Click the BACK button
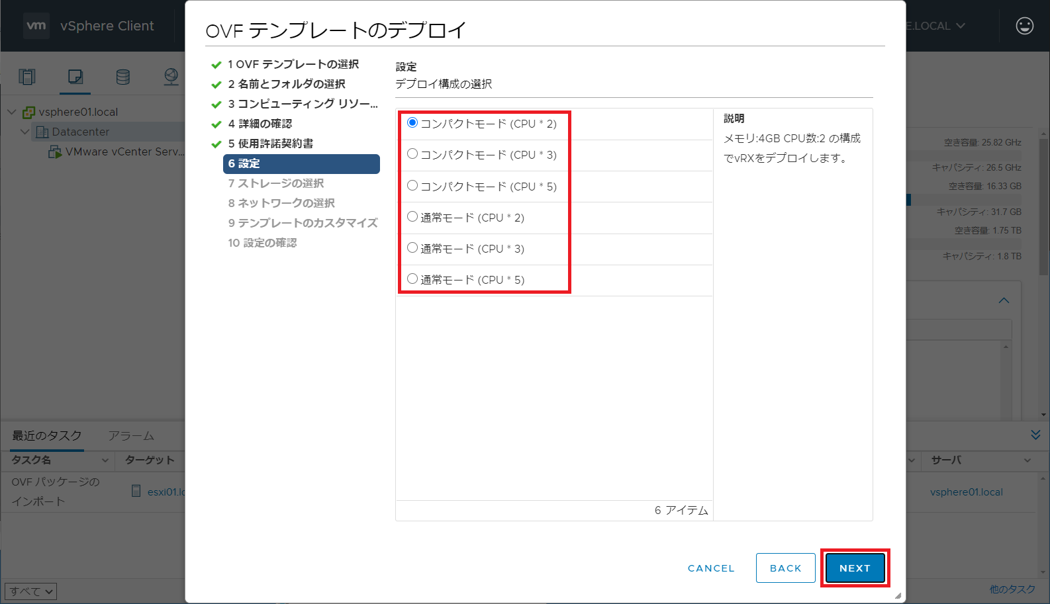 click(x=786, y=568)
